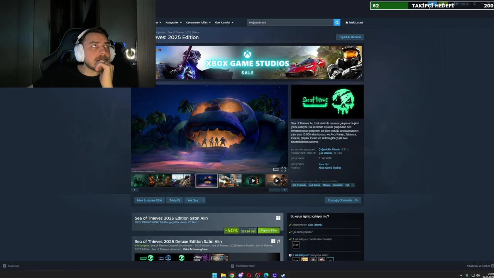Add 2025 Edition to cart via Sepete Ekle
Viewport: 494px width, 278px height.
click(x=269, y=231)
